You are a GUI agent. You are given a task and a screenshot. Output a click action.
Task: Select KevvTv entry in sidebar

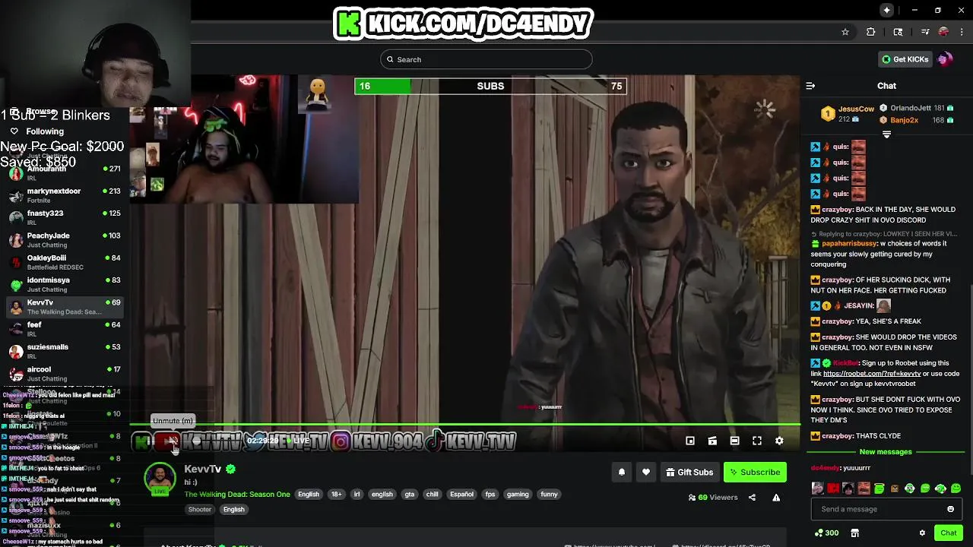click(65, 307)
